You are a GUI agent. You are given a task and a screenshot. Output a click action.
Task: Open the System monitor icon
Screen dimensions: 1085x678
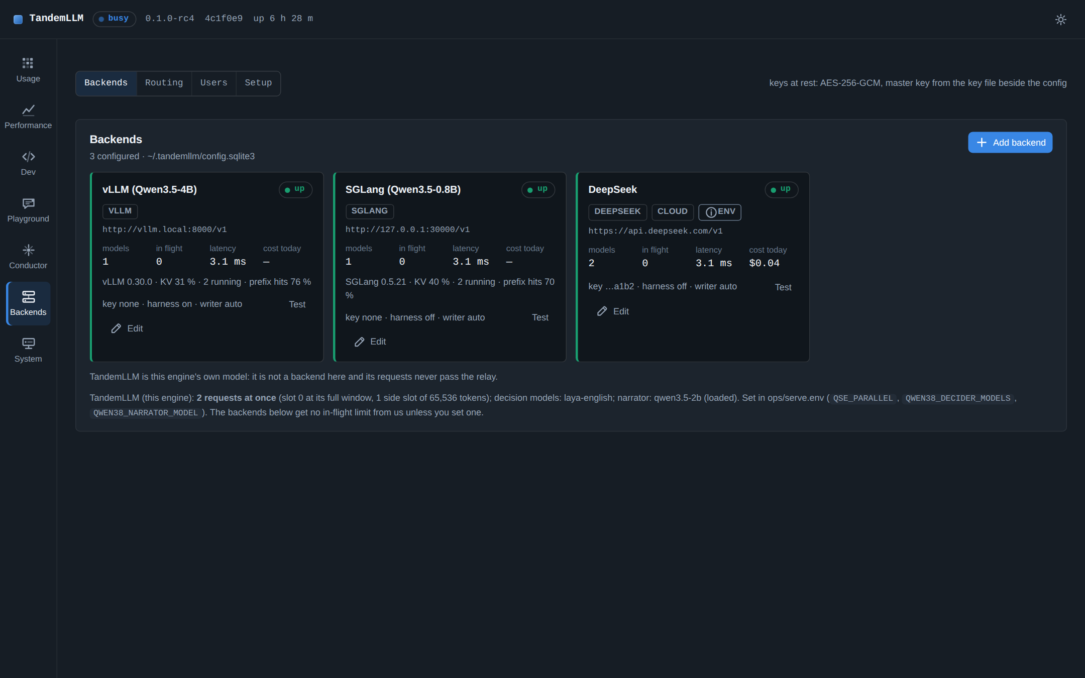coord(28,344)
